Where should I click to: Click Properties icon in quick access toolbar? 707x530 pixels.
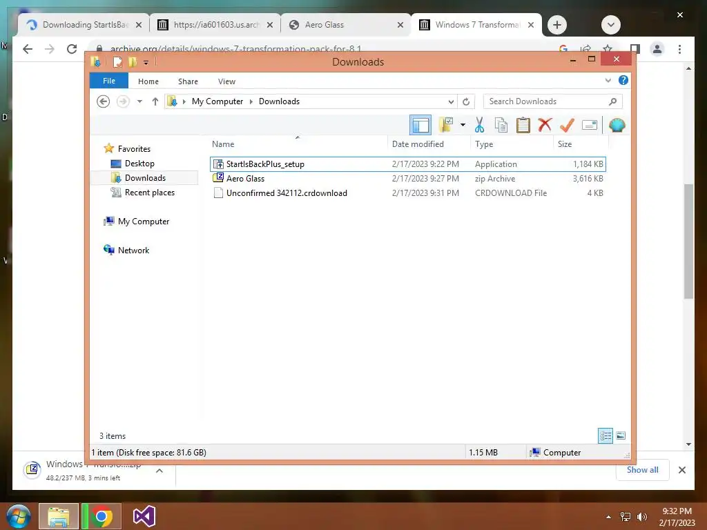(x=117, y=62)
